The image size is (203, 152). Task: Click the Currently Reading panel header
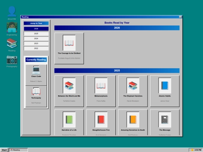pyautogui.click(x=36, y=60)
